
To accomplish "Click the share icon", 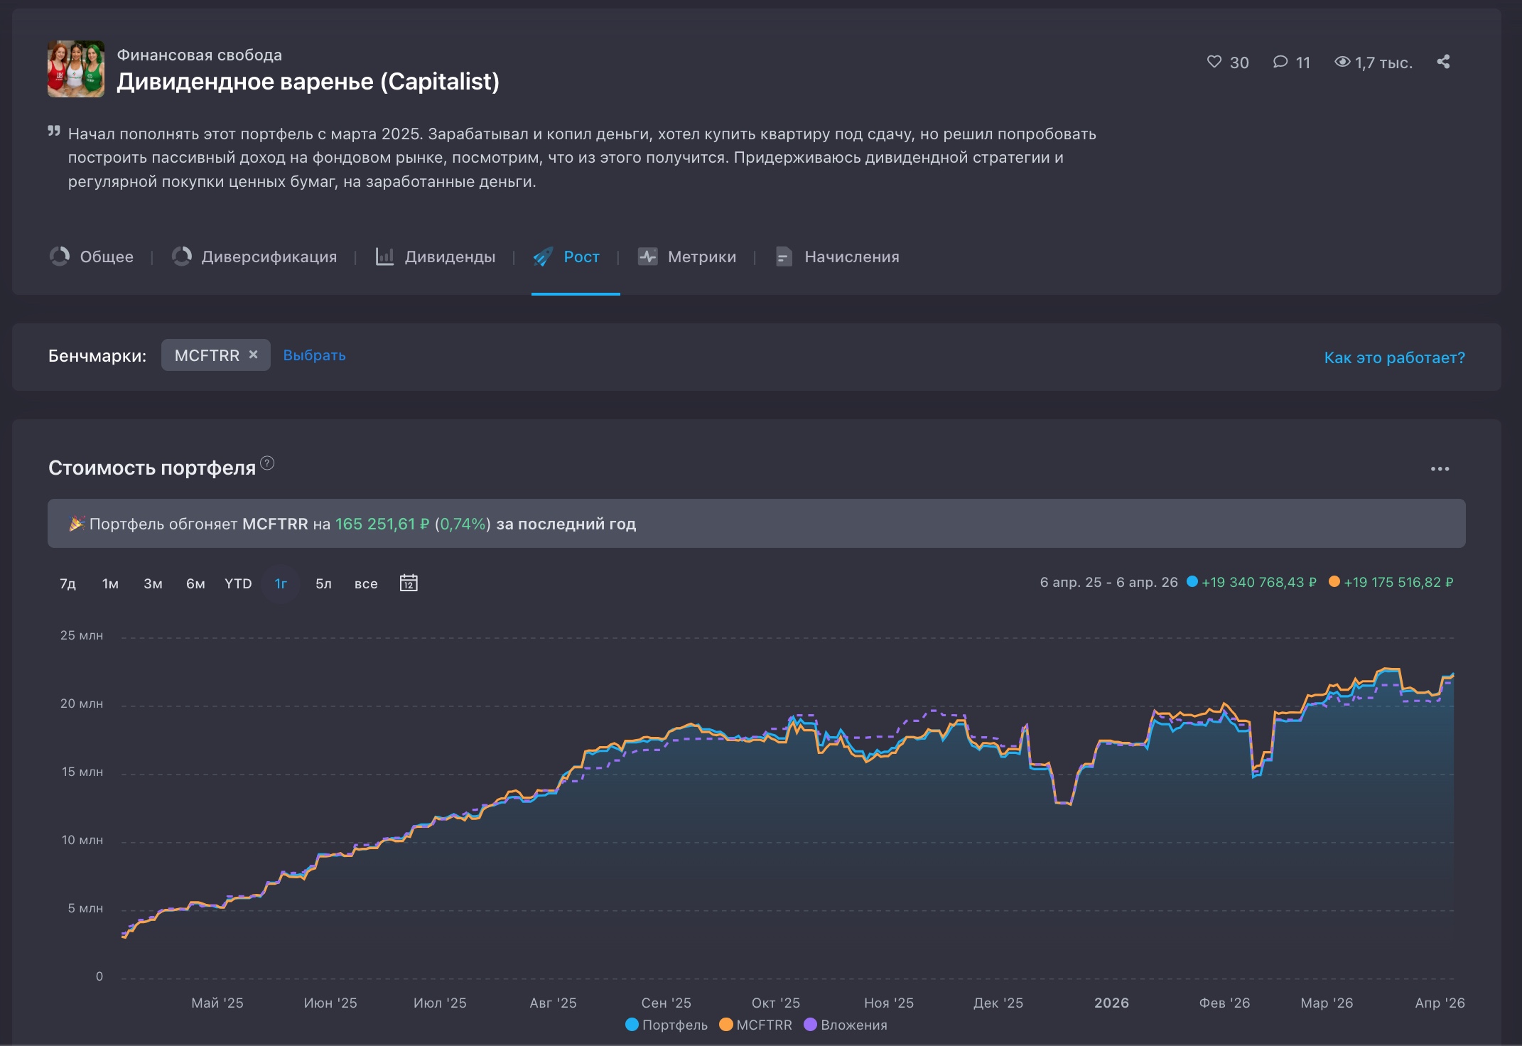I will 1442,62.
